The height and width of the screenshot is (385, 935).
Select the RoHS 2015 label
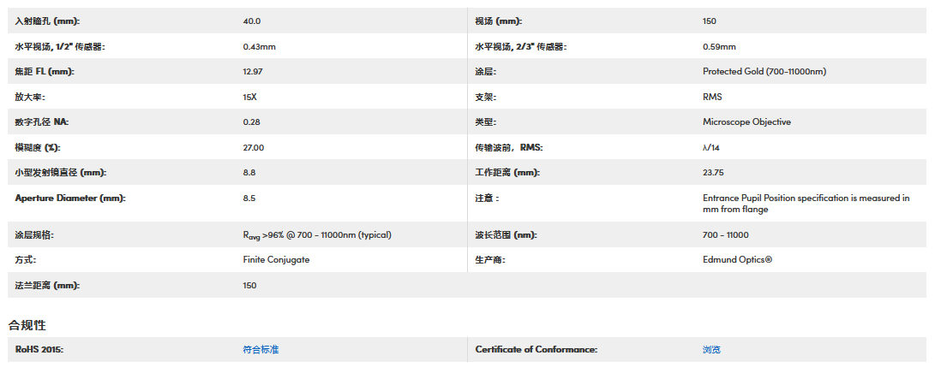pyautogui.click(x=39, y=349)
